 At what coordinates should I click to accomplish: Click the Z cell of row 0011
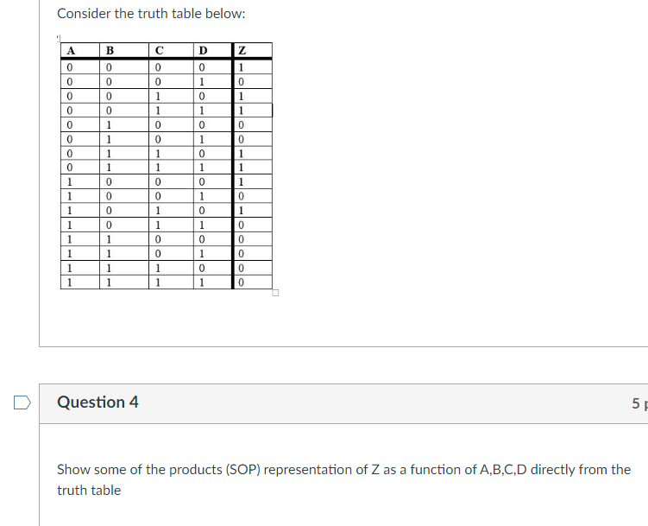(253, 111)
